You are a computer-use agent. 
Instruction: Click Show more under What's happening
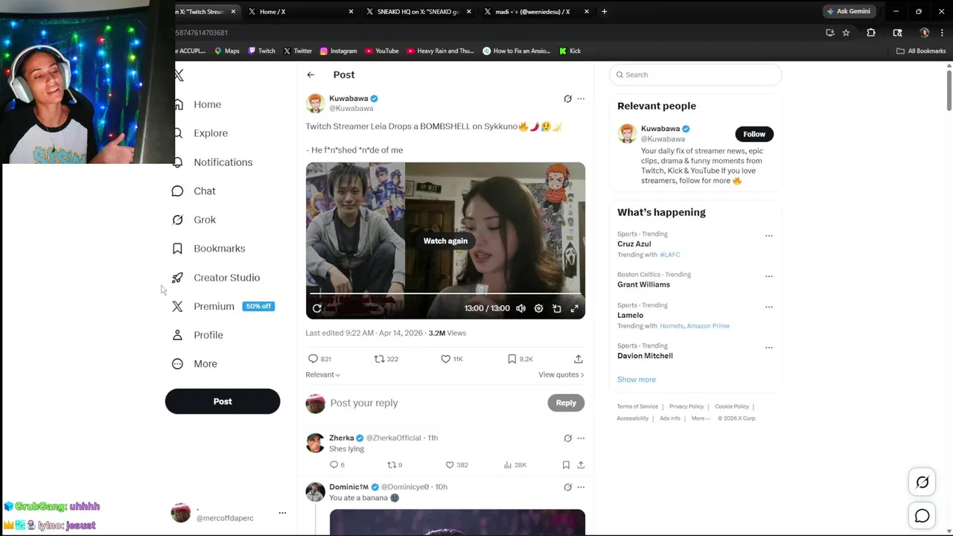[637, 380]
